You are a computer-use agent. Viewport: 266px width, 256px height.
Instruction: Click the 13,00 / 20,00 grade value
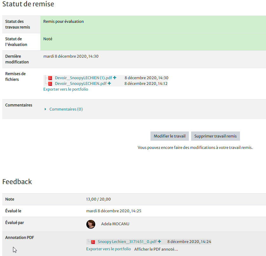98,199
